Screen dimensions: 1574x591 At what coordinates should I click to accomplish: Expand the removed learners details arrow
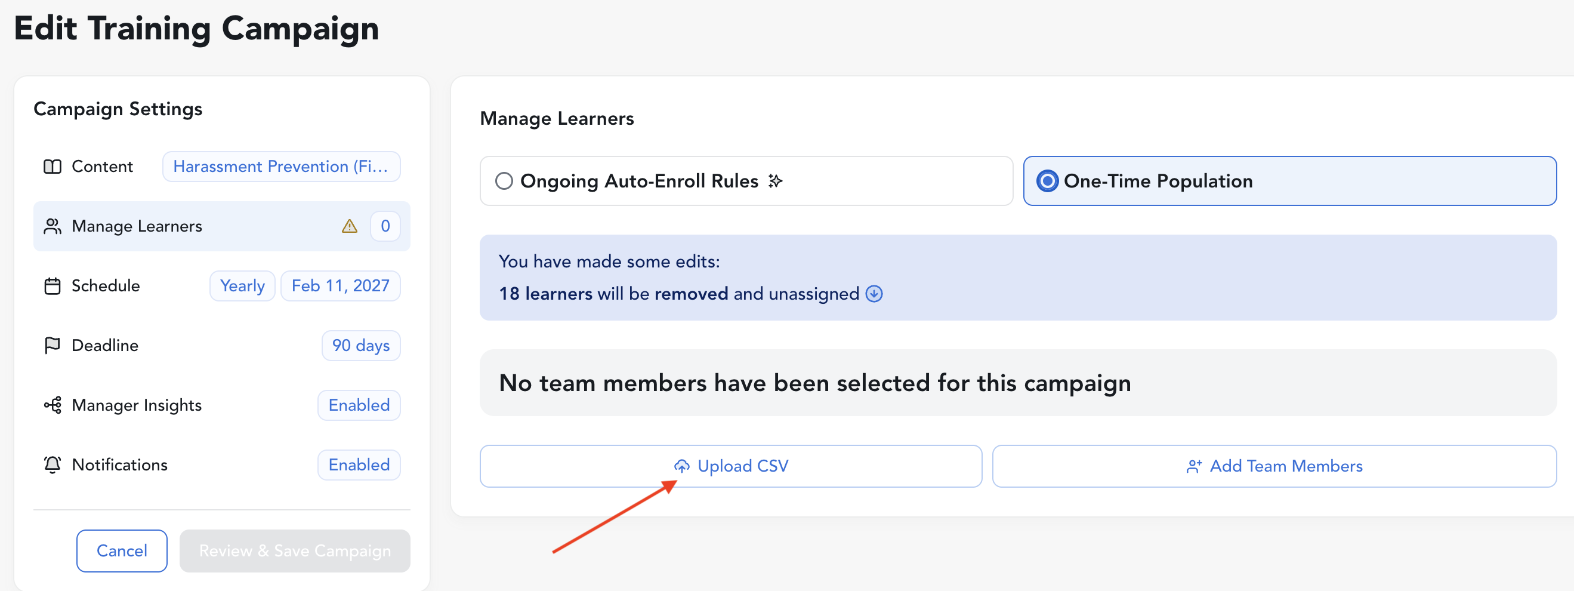tap(874, 294)
